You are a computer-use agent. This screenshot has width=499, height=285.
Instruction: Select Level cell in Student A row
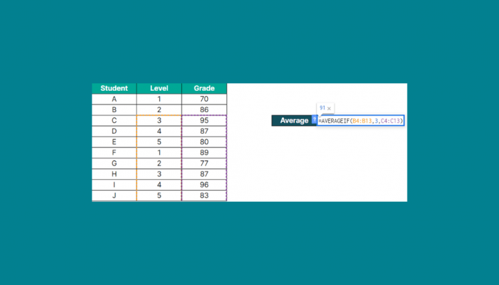pyautogui.click(x=159, y=99)
